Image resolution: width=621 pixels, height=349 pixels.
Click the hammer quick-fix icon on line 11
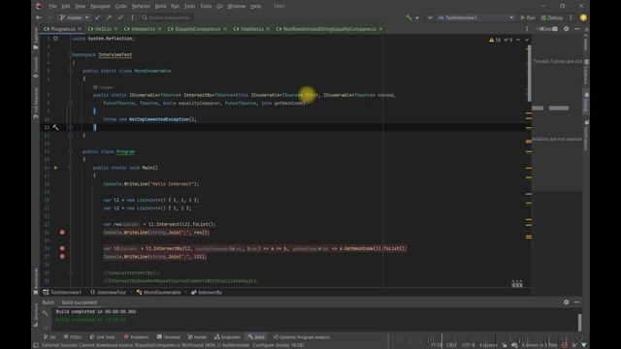55,127
